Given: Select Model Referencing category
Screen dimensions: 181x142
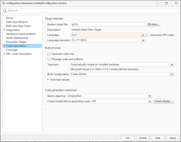Looking at the screenshot, I should 17,38.
